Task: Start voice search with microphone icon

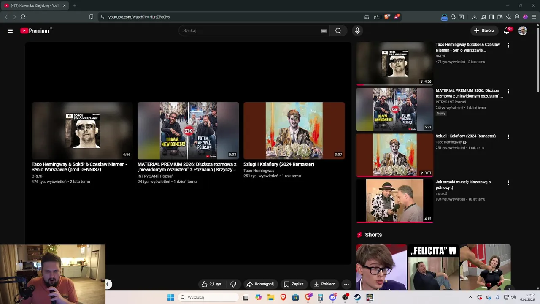Action: pyautogui.click(x=357, y=30)
